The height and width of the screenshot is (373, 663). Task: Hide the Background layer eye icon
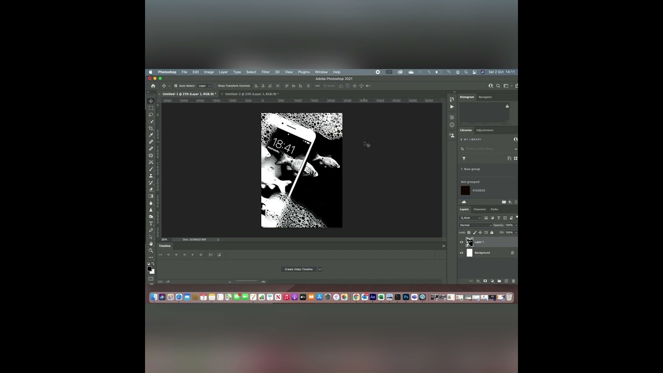[462, 253]
